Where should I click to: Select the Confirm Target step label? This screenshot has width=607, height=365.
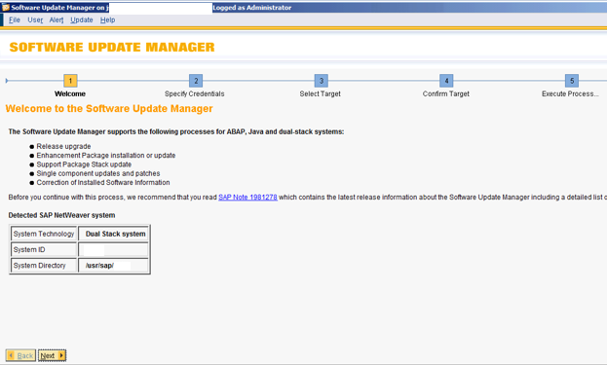point(446,93)
